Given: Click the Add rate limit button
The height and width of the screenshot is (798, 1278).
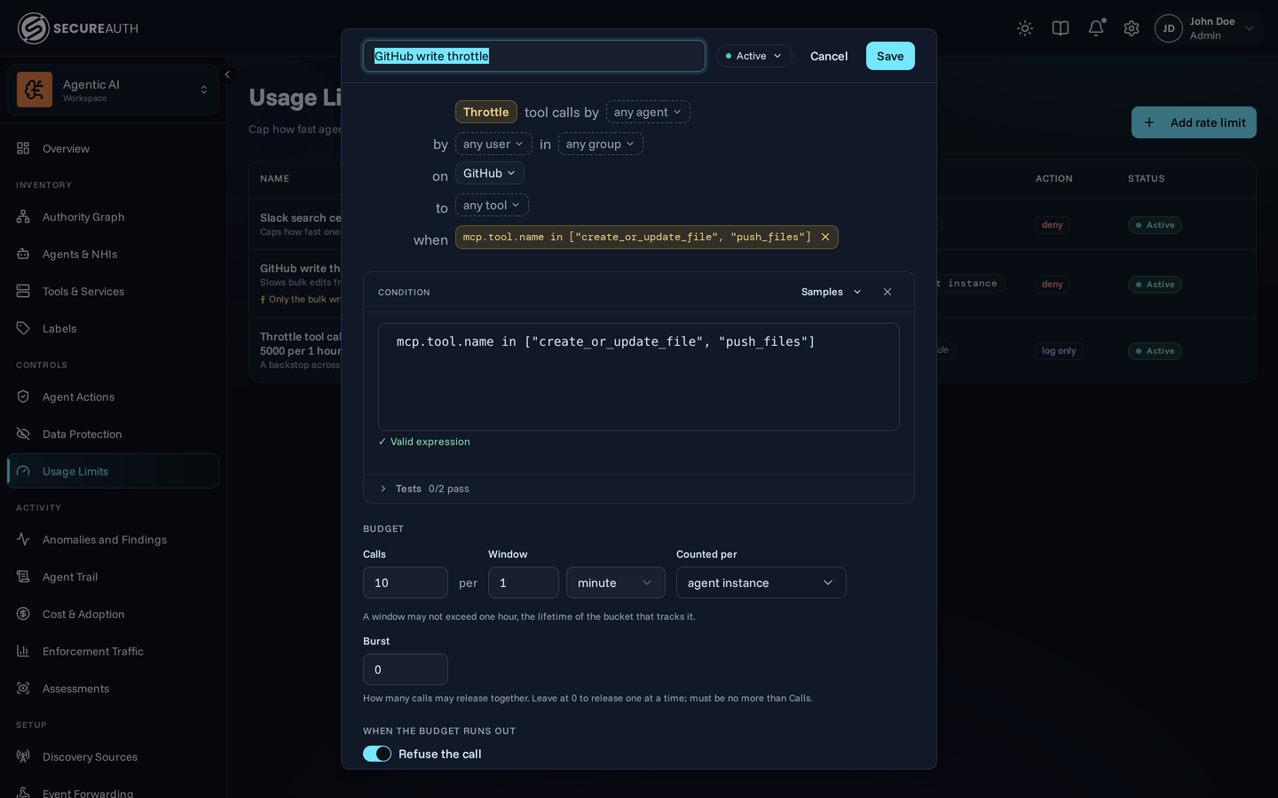Looking at the screenshot, I should coord(1194,122).
